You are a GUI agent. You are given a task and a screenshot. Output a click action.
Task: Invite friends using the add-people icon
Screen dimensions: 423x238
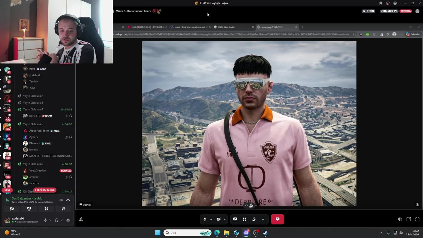coord(81,219)
